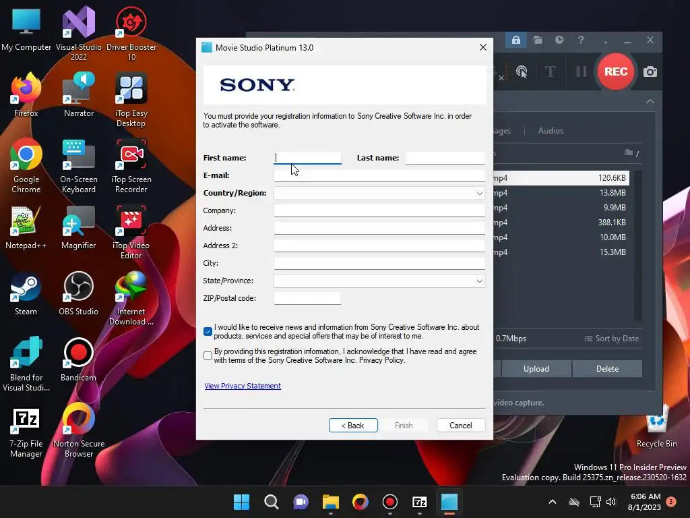The width and height of the screenshot is (690, 518).
Task: Launch iTop Screen Recorder desktop shortcut
Action: [x=131, y=166]
